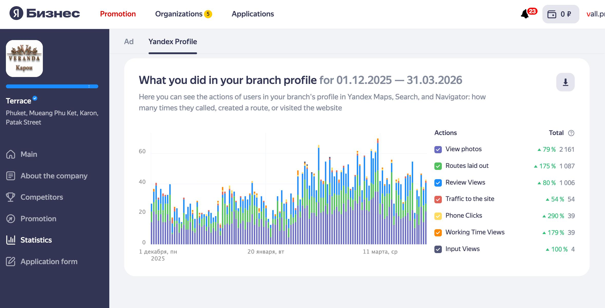This screenshot has width=605, height=308.
Task: Click the Terrace organization name
Action: point(18,101)
